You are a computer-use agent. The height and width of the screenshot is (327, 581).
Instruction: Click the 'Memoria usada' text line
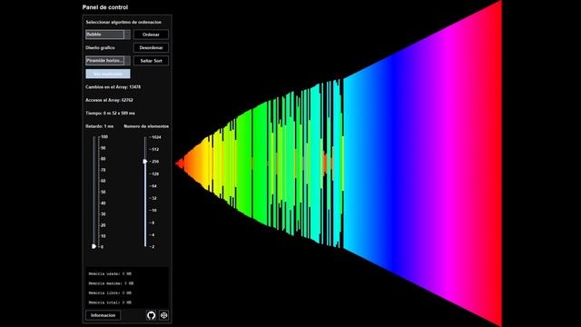point(110,274)
